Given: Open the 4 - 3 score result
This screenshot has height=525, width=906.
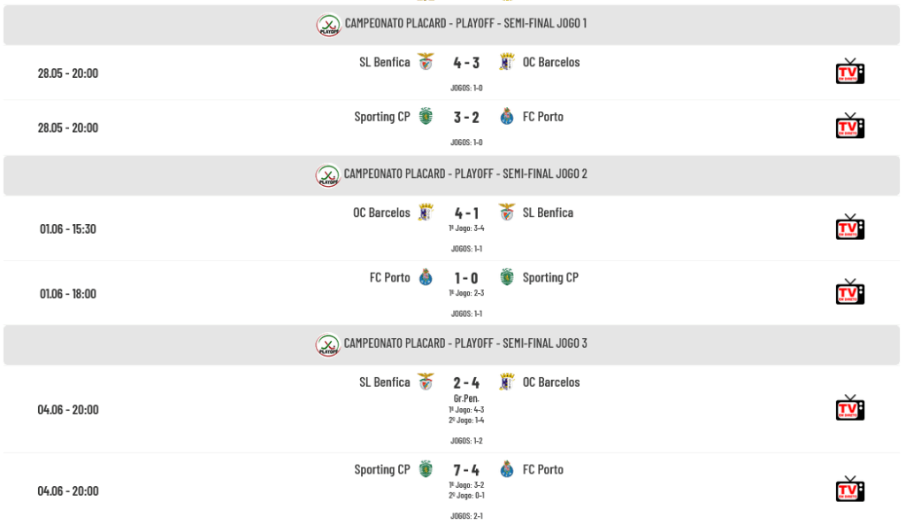Looking at the screenshot, I should point(466,63).
